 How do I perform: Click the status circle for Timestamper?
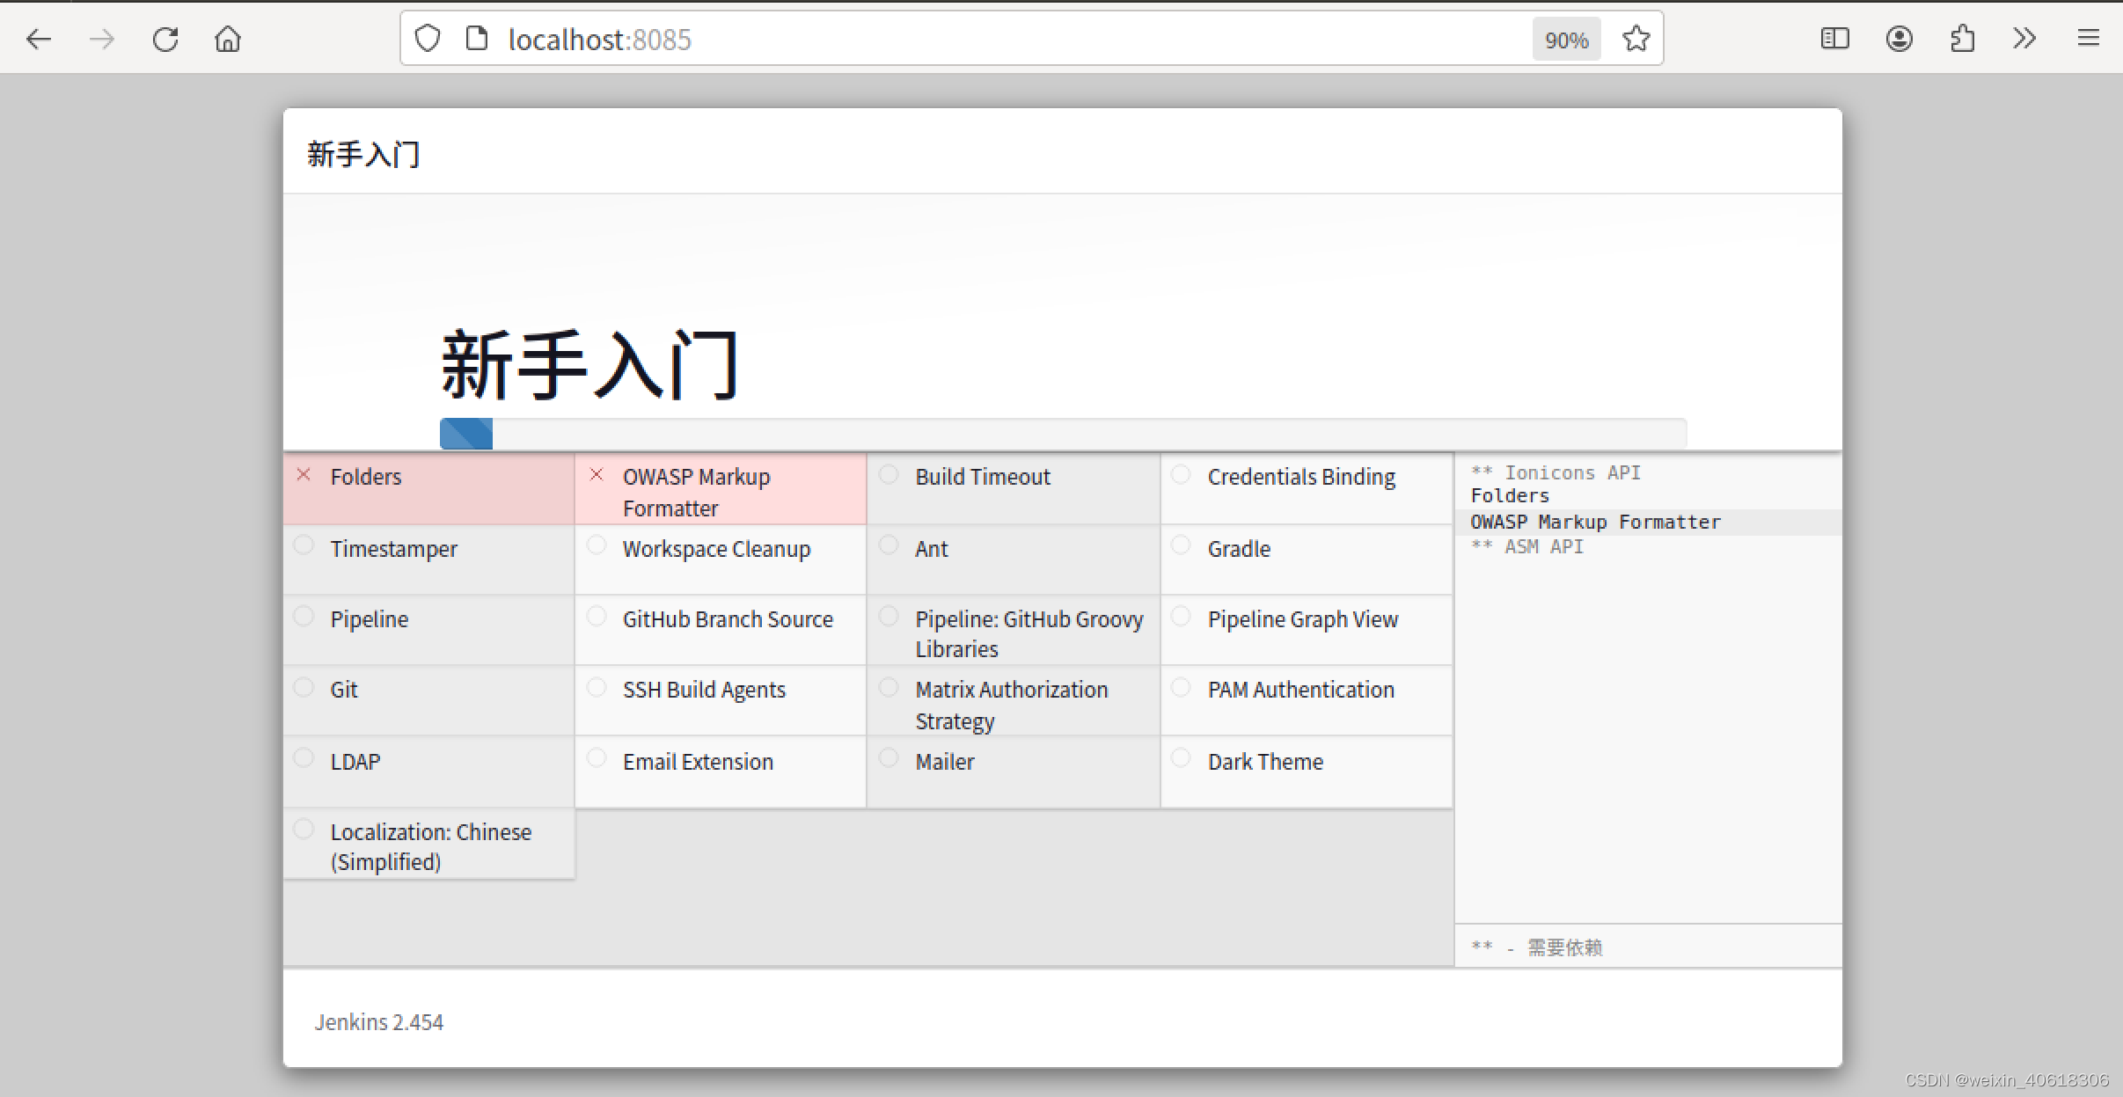[304, 545]
